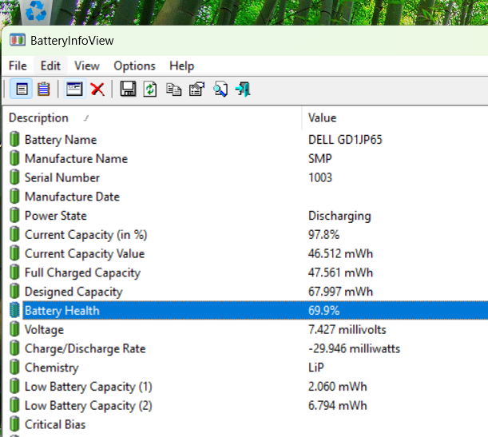Viewport: 488px width, 437px height.
Task: Select the Manufacture Name row
Action: (x=245, y=158)
